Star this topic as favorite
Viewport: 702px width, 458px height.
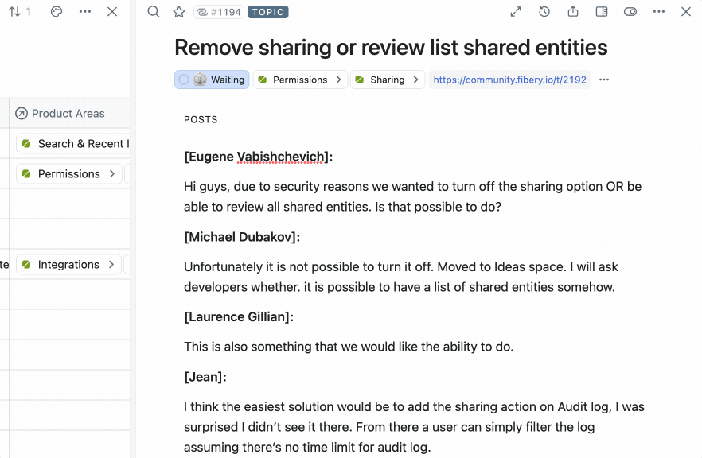tap(179, 12)
